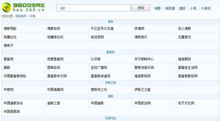Open the 中国武当网 link

[142, 103]
